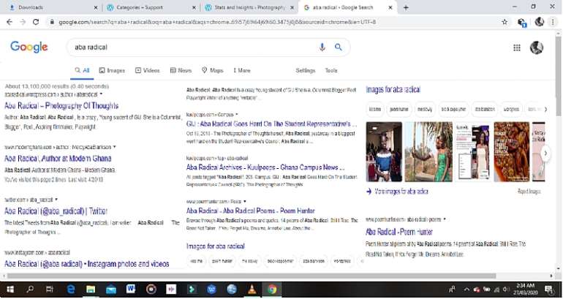Open thumbnail of woman in green dress
The width and height of the screenshot is (563, 299).
click(428, 152)
